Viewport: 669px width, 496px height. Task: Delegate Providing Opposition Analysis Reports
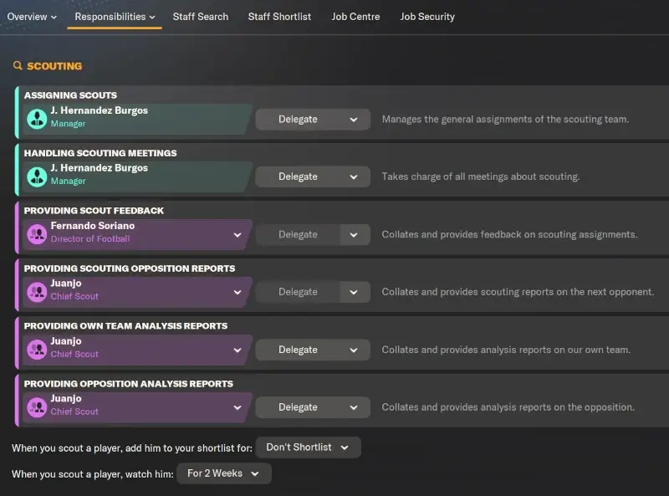(x=298, y=407)
